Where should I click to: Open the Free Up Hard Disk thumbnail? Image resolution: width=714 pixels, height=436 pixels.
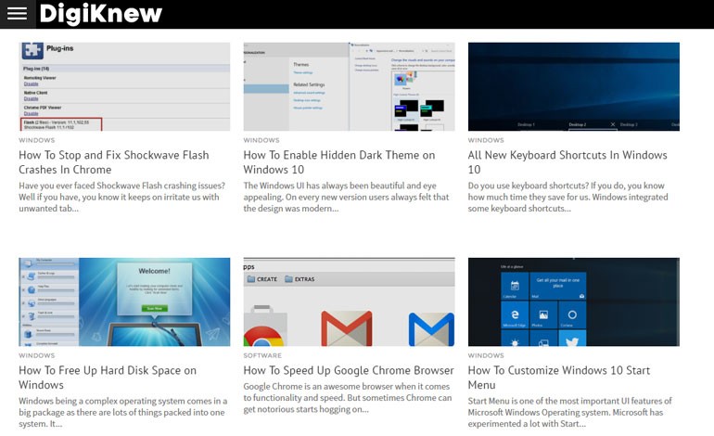124,301
